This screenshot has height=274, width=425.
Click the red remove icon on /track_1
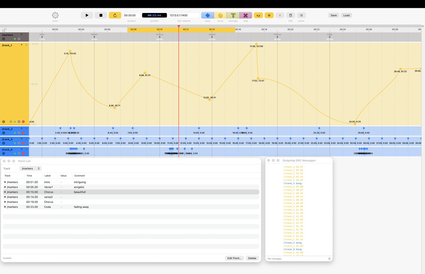pos(23,122)
